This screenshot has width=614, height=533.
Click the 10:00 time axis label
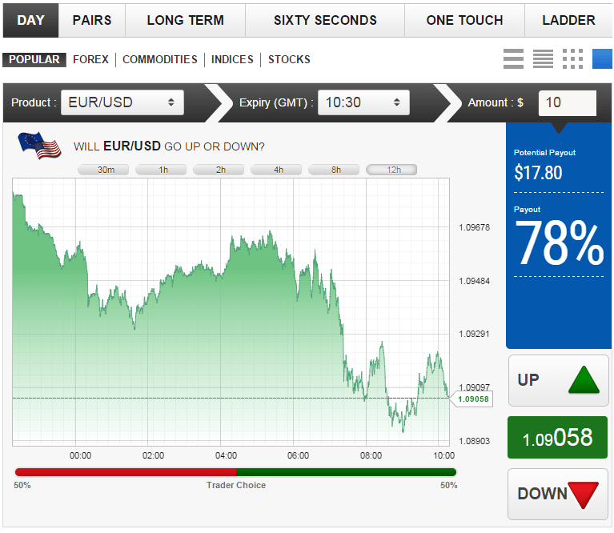point(443,455)
